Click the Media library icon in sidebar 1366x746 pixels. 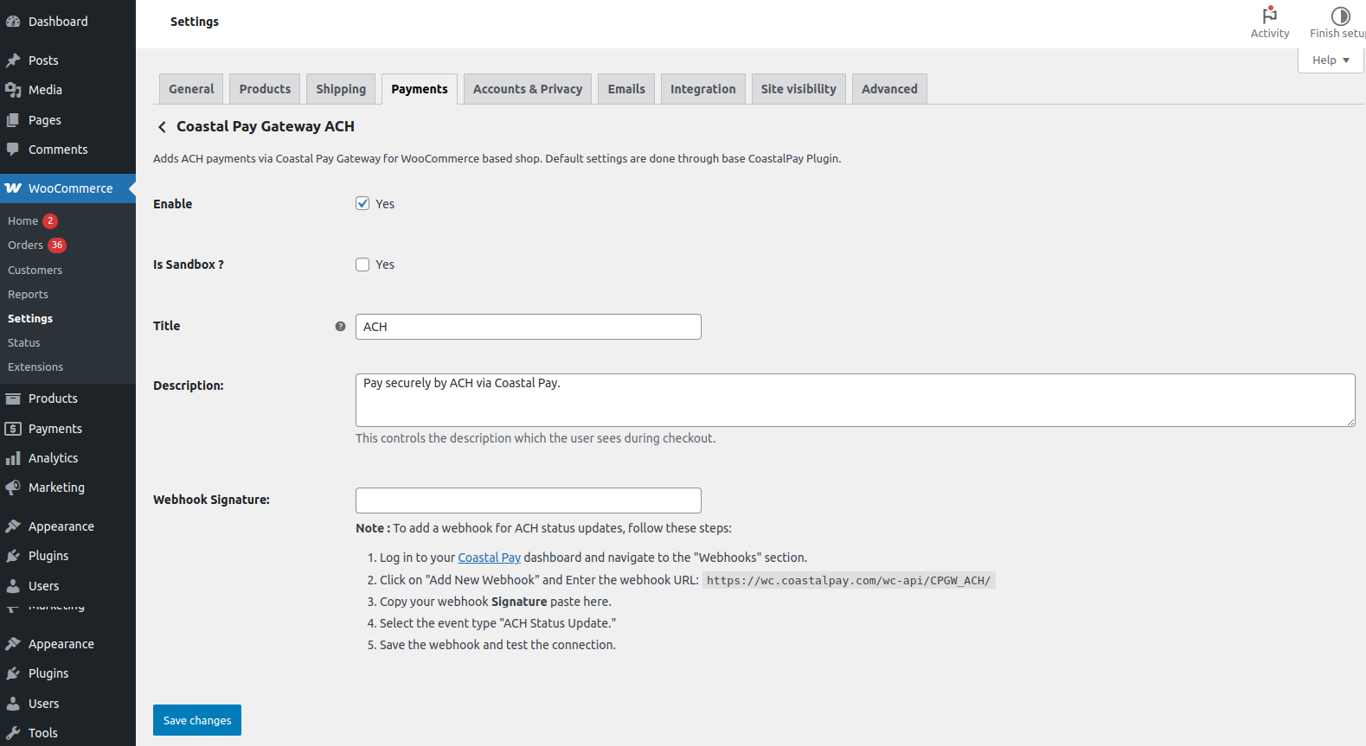point(13,90)
